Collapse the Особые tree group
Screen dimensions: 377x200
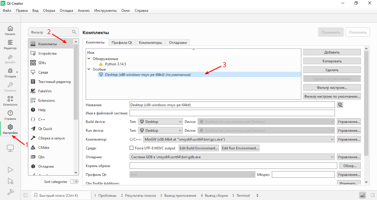89,69
